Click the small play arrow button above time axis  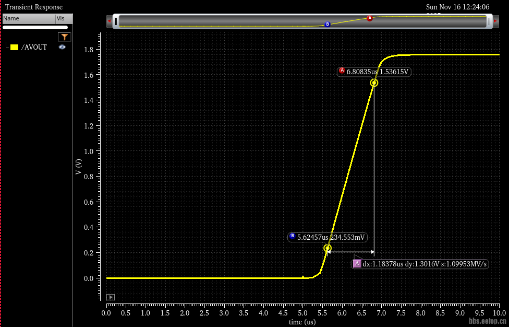[110, 297]
